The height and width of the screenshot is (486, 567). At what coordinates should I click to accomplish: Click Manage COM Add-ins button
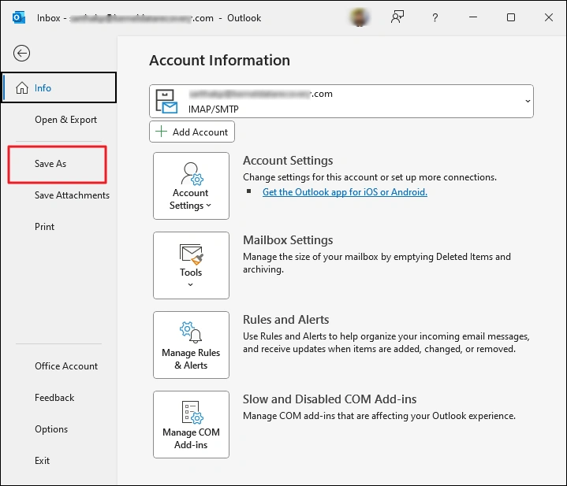(x=191, y=425)
